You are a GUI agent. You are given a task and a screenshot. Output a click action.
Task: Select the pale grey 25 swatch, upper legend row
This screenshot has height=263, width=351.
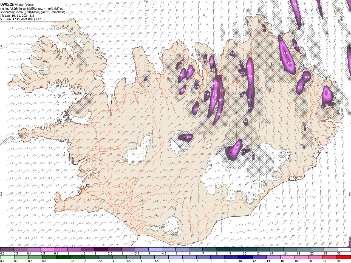pyautogui.click(x=330, y=250)
